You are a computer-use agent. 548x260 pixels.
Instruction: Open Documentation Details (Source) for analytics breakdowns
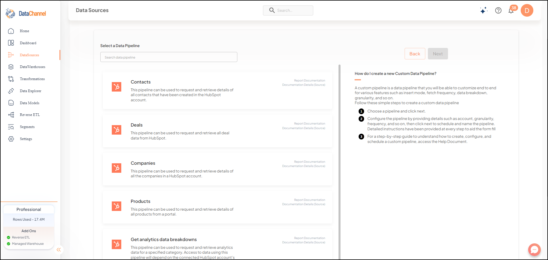coord(303,242)
